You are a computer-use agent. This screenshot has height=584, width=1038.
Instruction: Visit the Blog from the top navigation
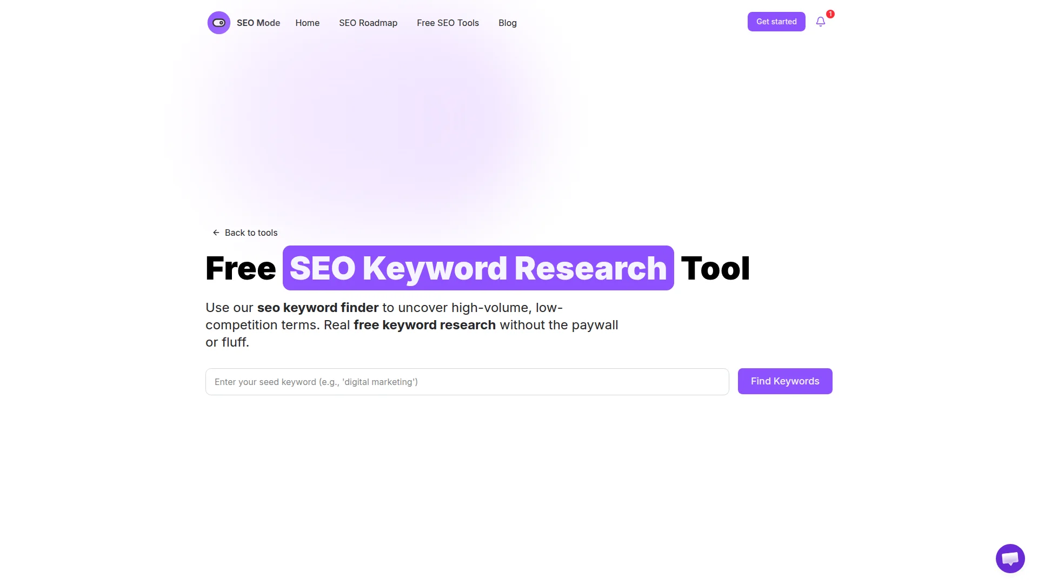point(507,23)
